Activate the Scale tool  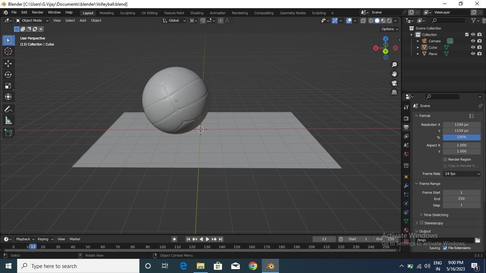point(8,86)
